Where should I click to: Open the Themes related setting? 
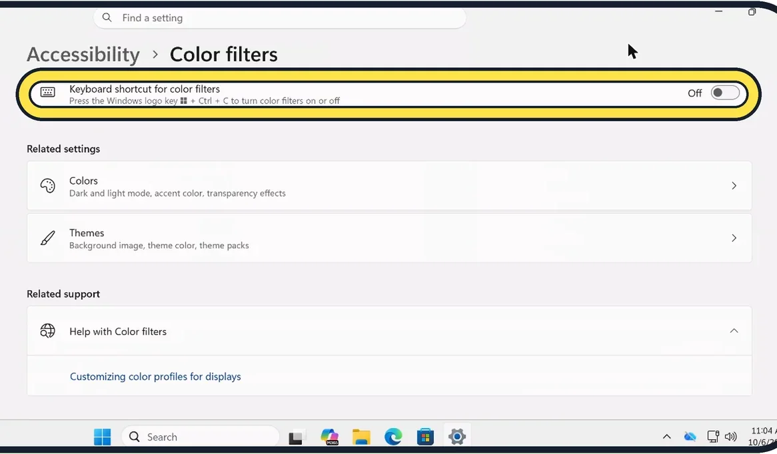pos(389,238)
